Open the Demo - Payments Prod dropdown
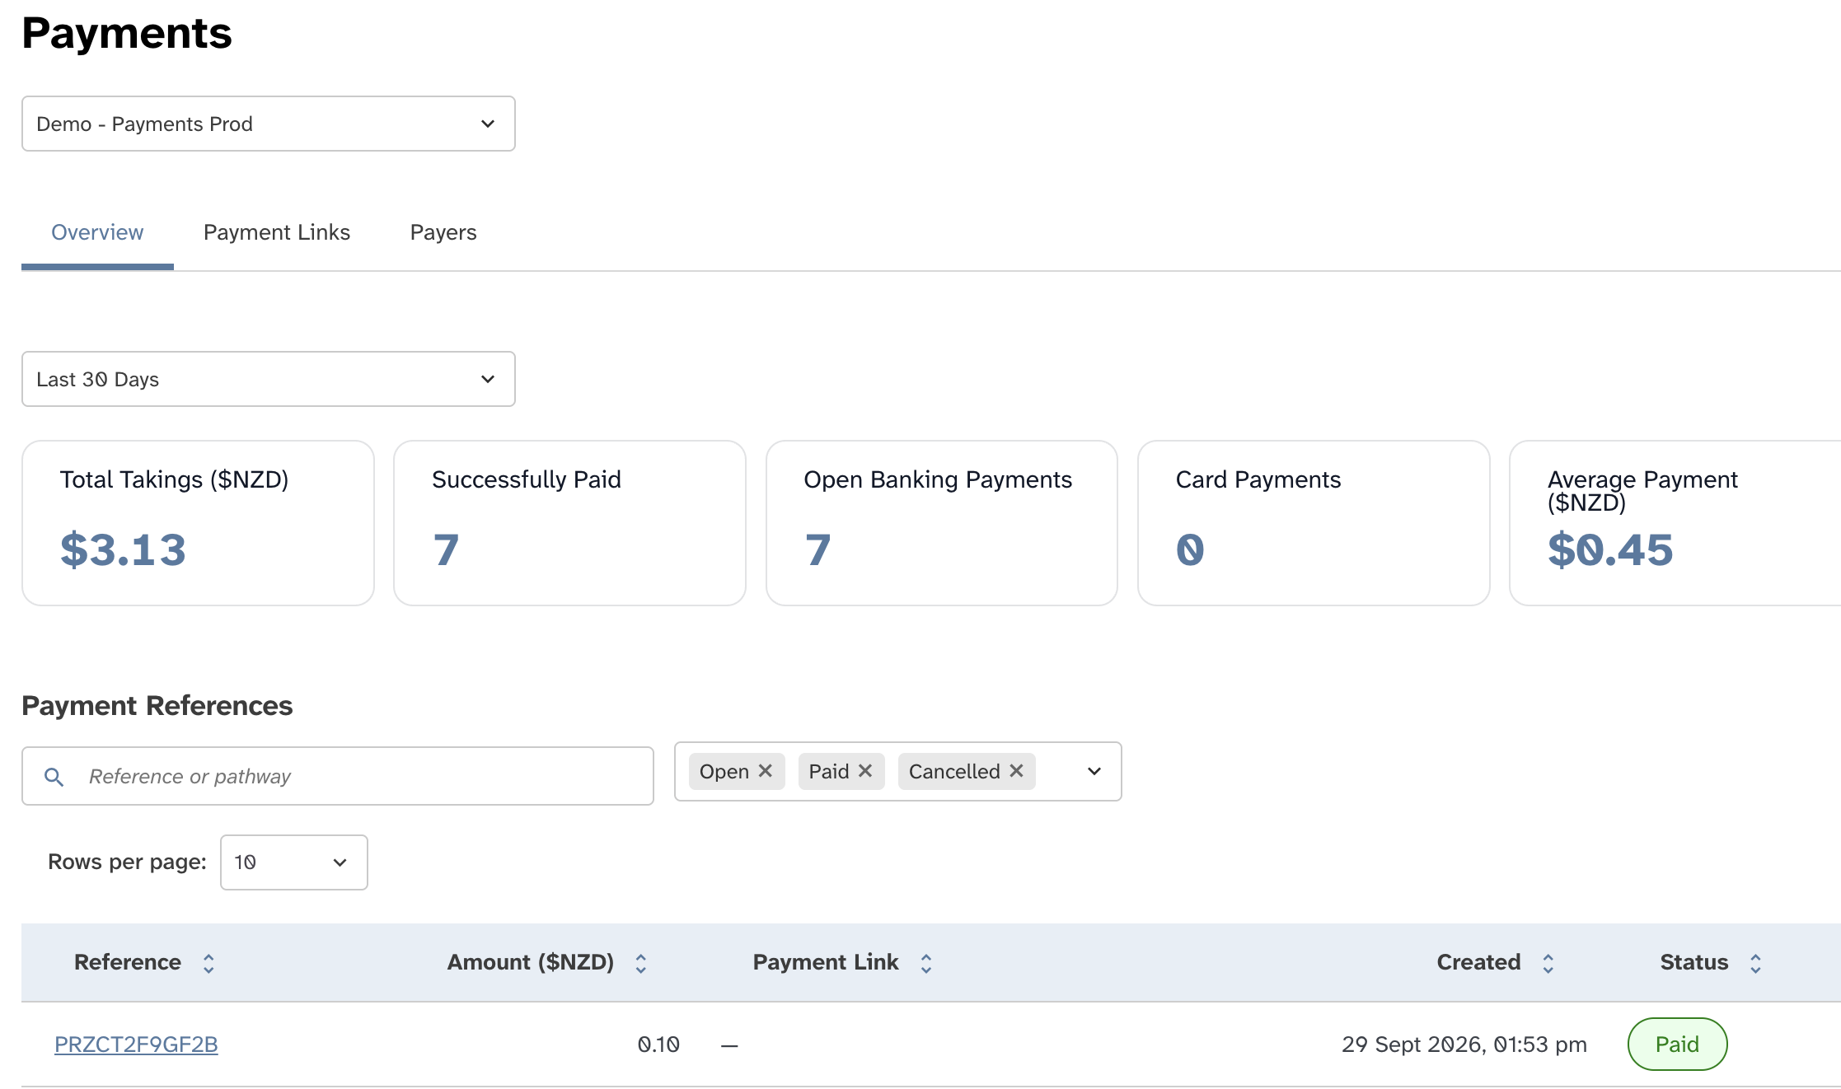Screen dimensions: 1841x1089 click(269, 124)
